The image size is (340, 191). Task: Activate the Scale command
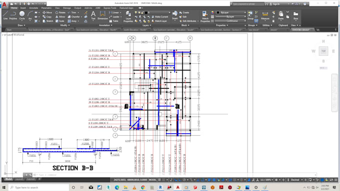pos(59,21)
